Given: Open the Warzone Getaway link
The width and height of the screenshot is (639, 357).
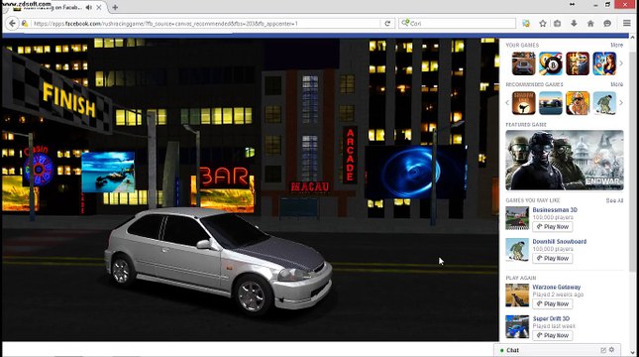Looking at the screenshot, I should (556, 288).
